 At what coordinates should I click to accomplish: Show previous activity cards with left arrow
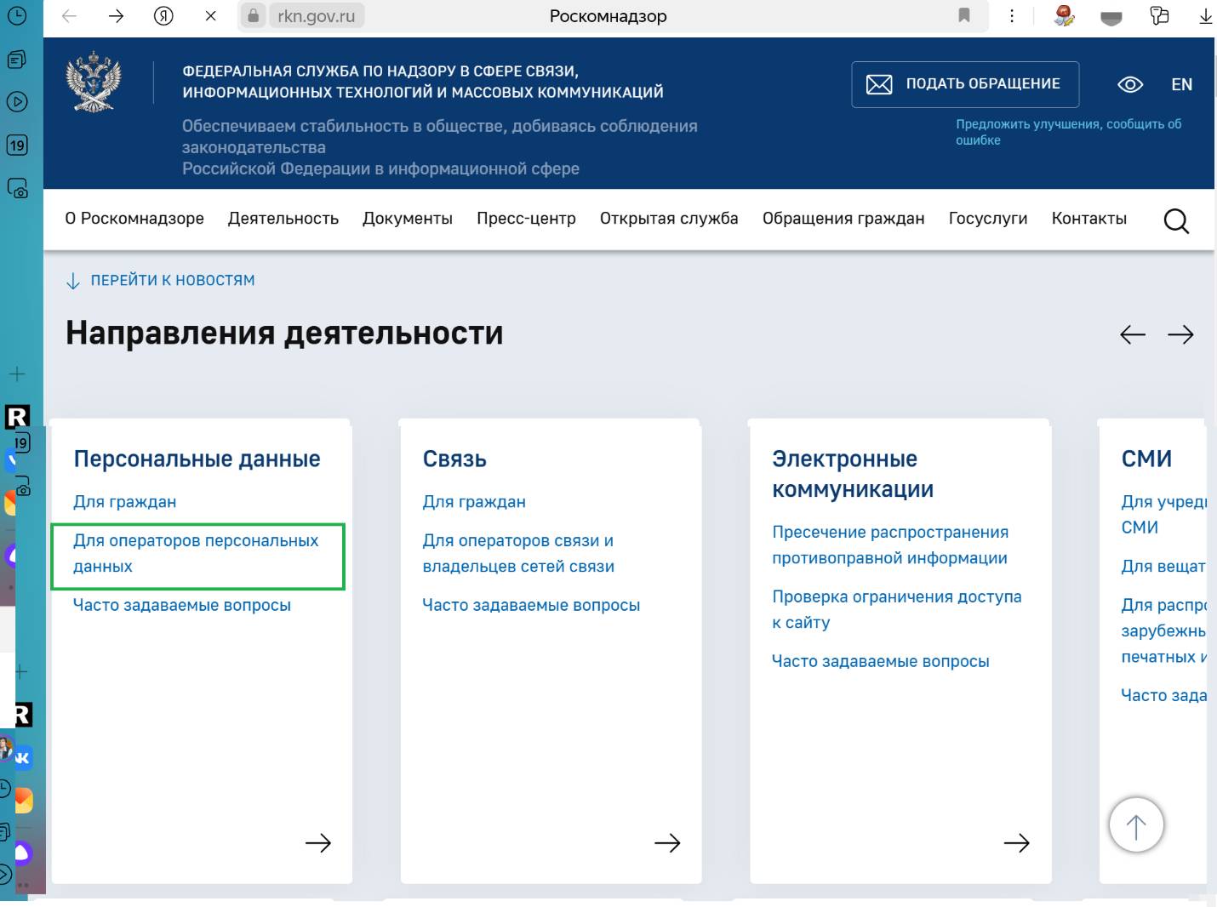1132,334
